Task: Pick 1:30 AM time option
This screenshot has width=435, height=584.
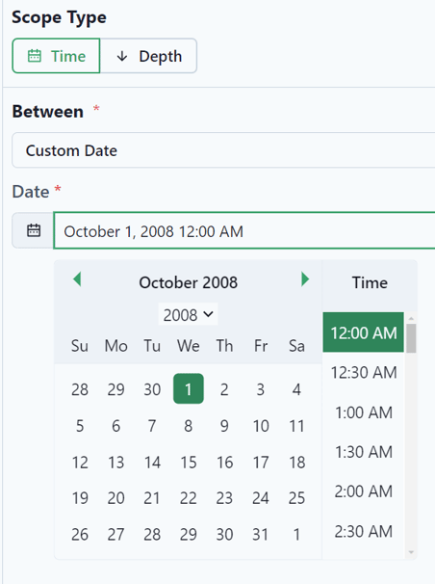Action: click(363, 452)
